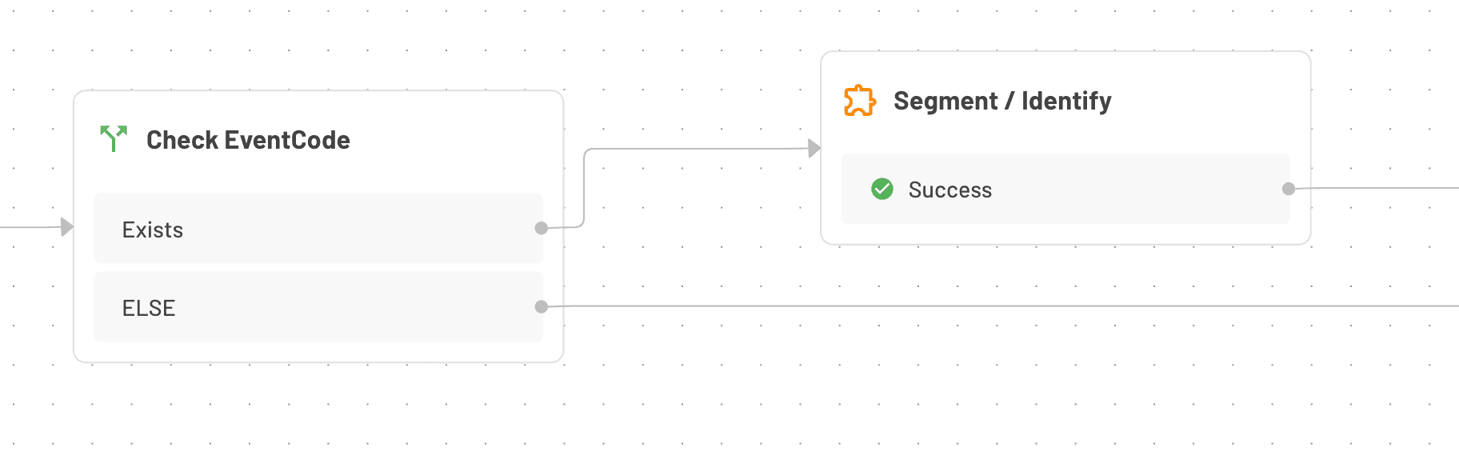Image resolution: width=1459 pixels, height=467 pixels.
Task: Click the arrowhead entering Check EventCode node
Action: point(67,225)
